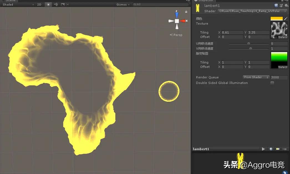Toggle preview lighting two-circles icon
Viewport: 290px width, 174px height.
click(278, 149)
